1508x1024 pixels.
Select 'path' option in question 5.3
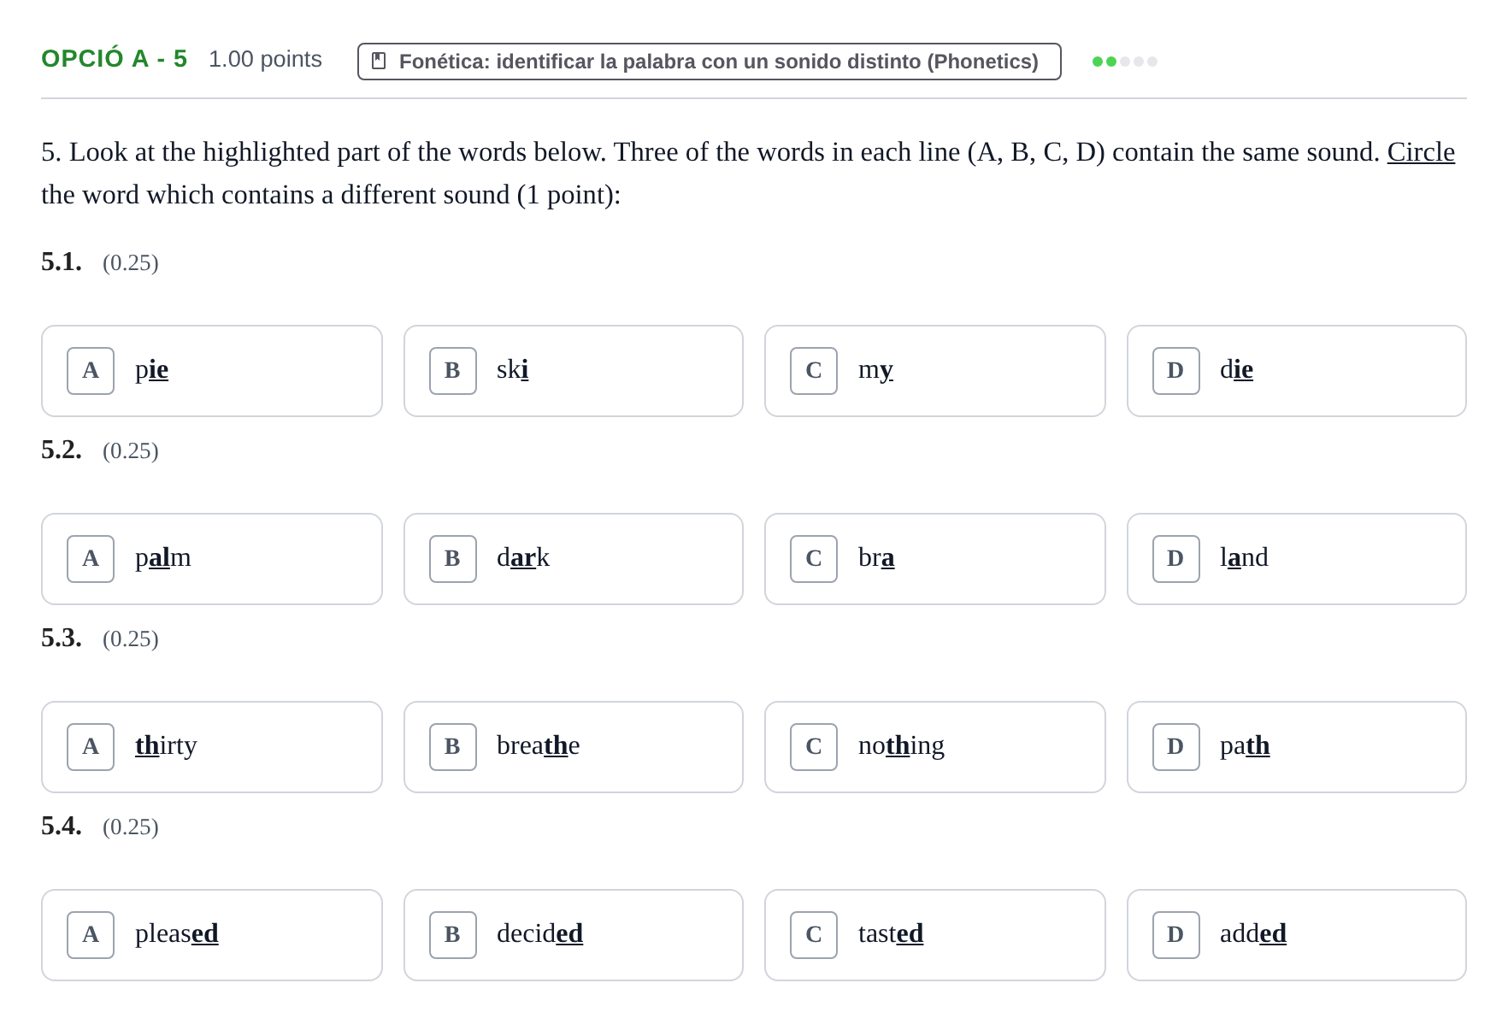tap(1297, 747)
